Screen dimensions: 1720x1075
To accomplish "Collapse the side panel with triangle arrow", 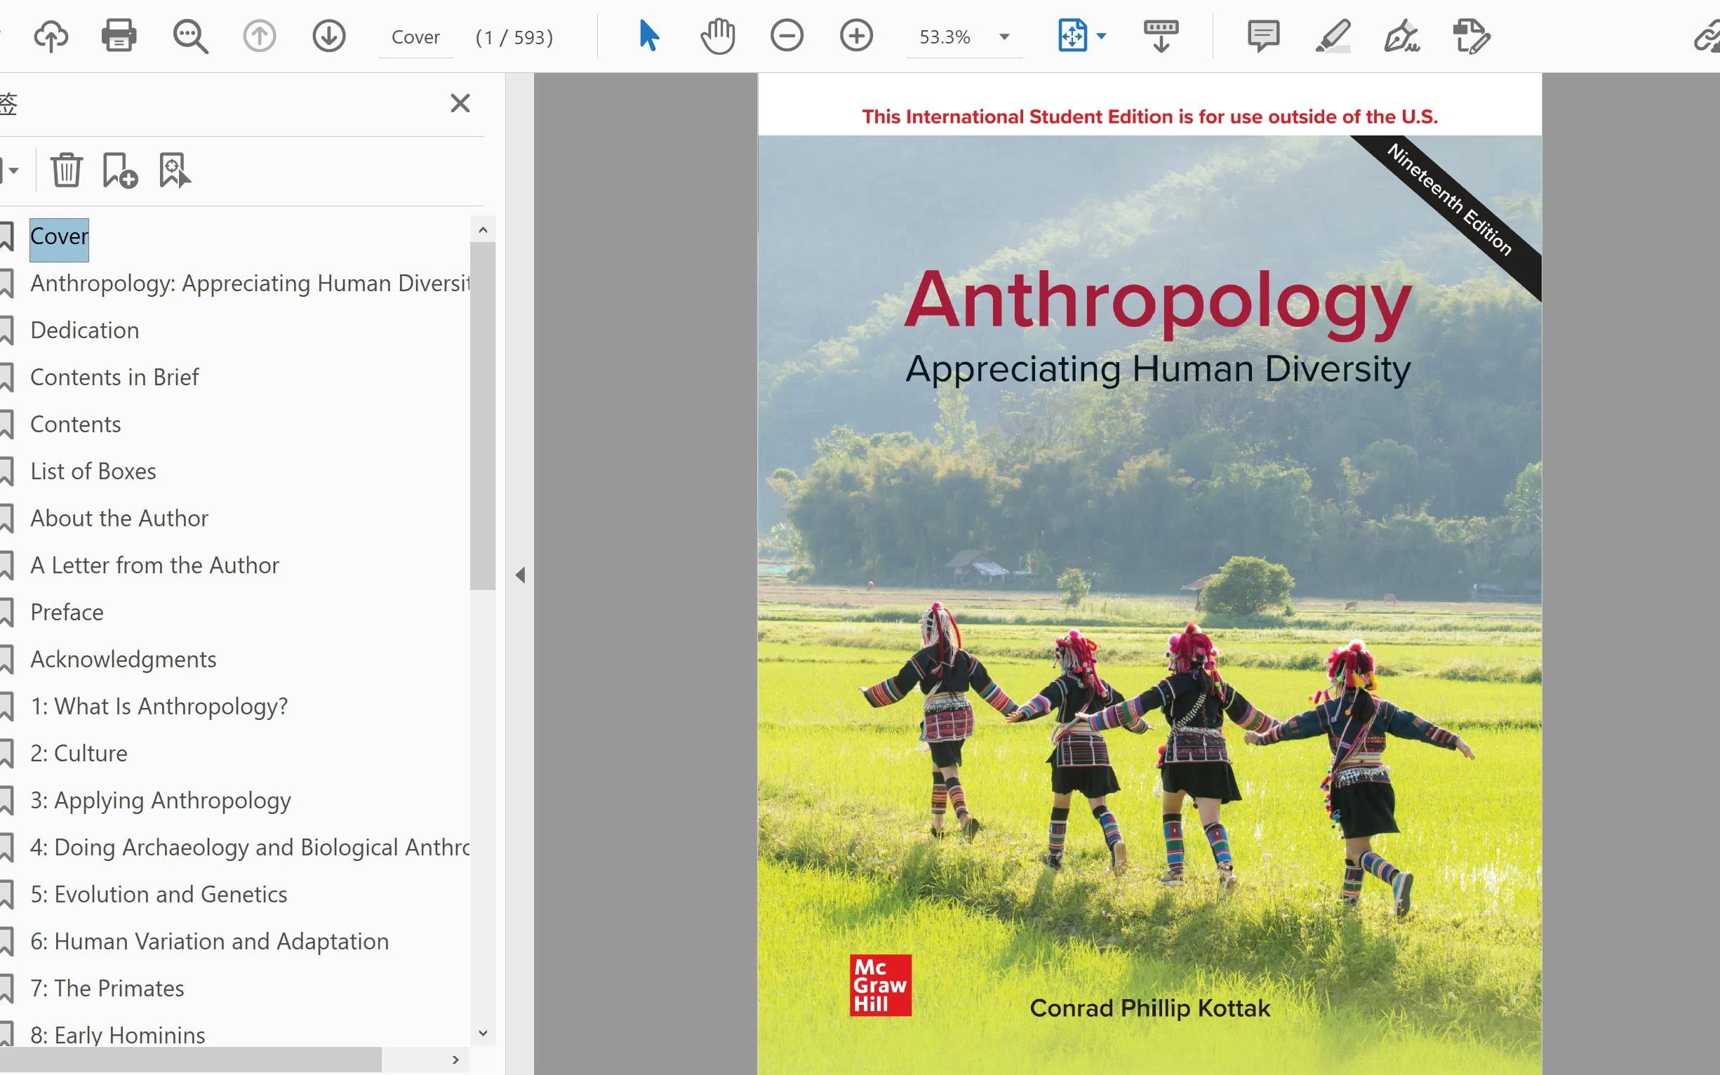I will tap(521, 575).
